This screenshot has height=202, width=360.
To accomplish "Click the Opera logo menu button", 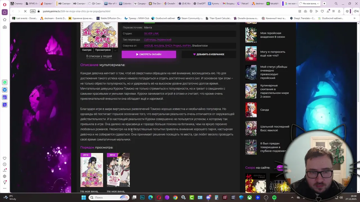I will click(x=4, y=4).
